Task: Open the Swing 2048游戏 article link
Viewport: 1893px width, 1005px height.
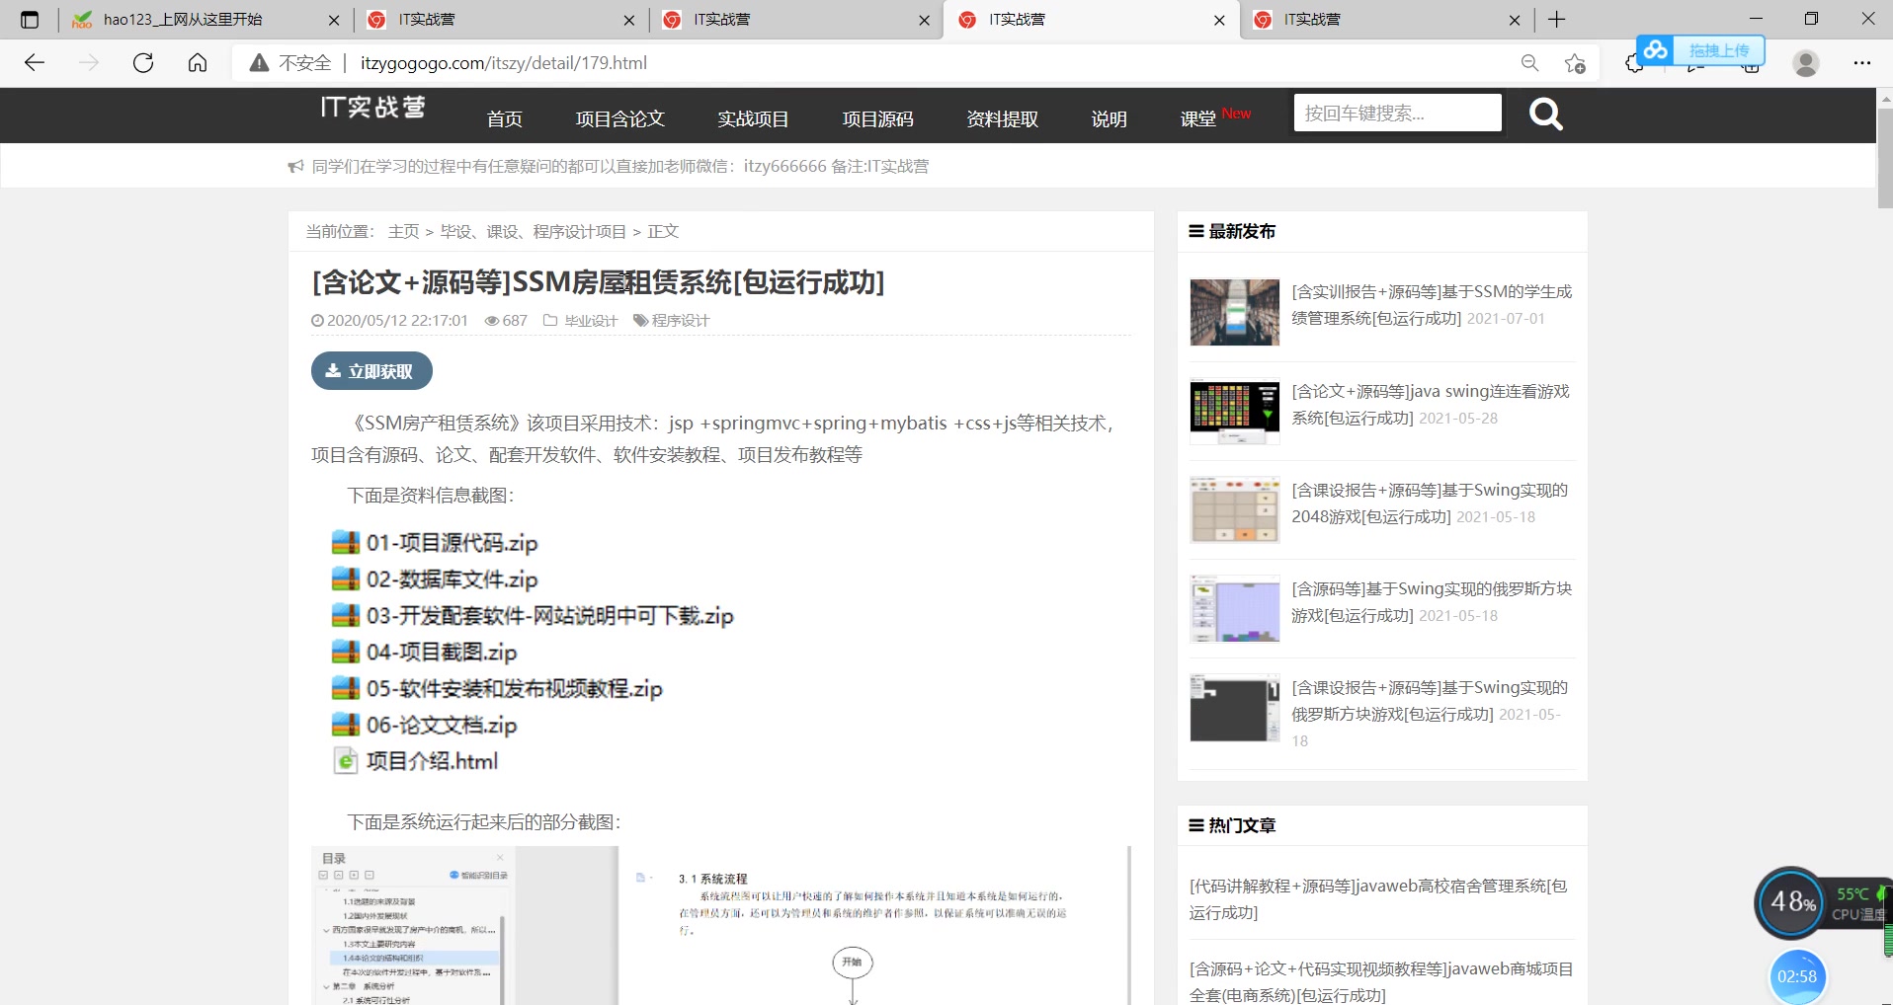Action: click(x=1430, y=503)
